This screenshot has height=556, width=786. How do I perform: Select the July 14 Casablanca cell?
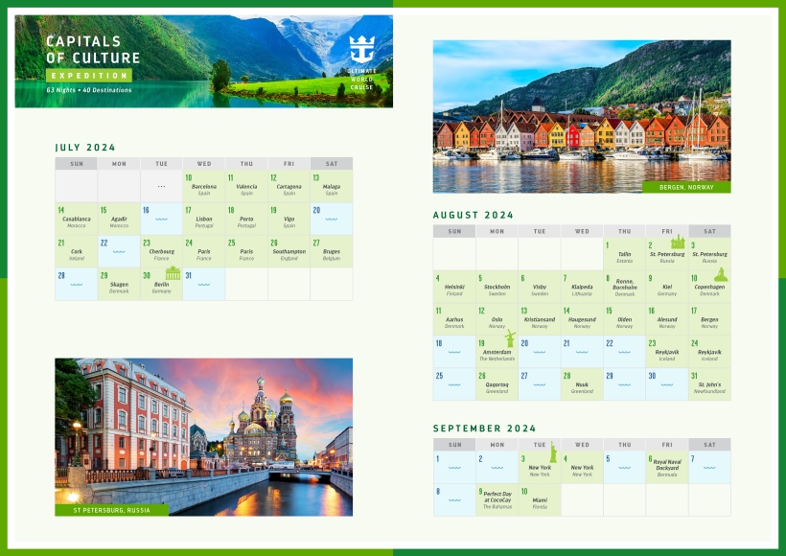click(x=76, y=219)
